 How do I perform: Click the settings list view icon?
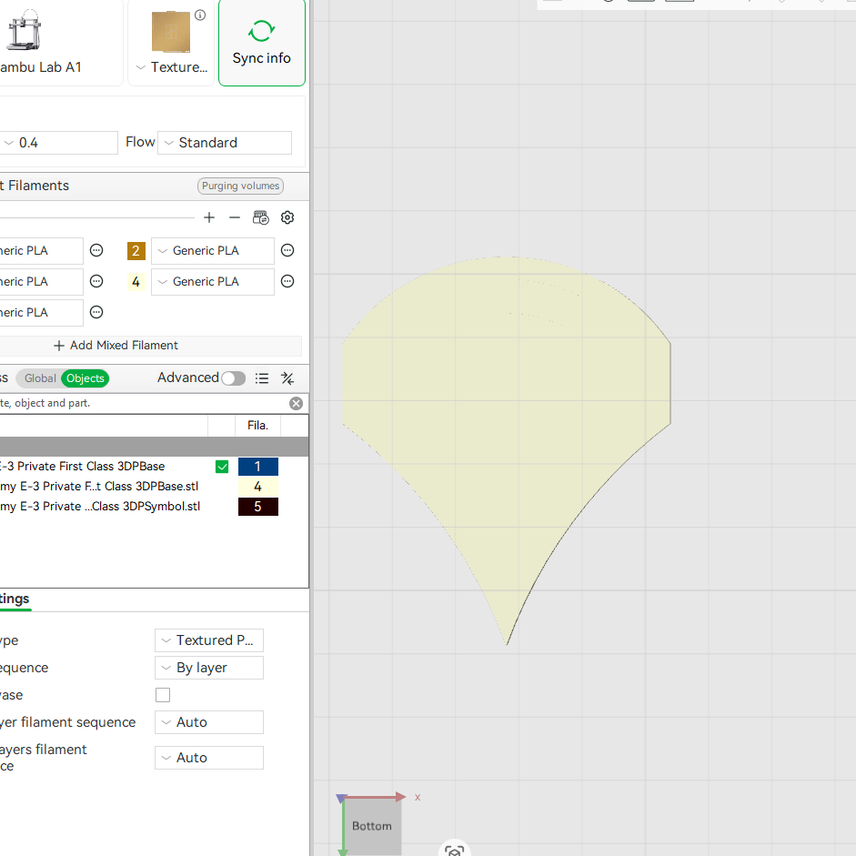click(262, 378)
